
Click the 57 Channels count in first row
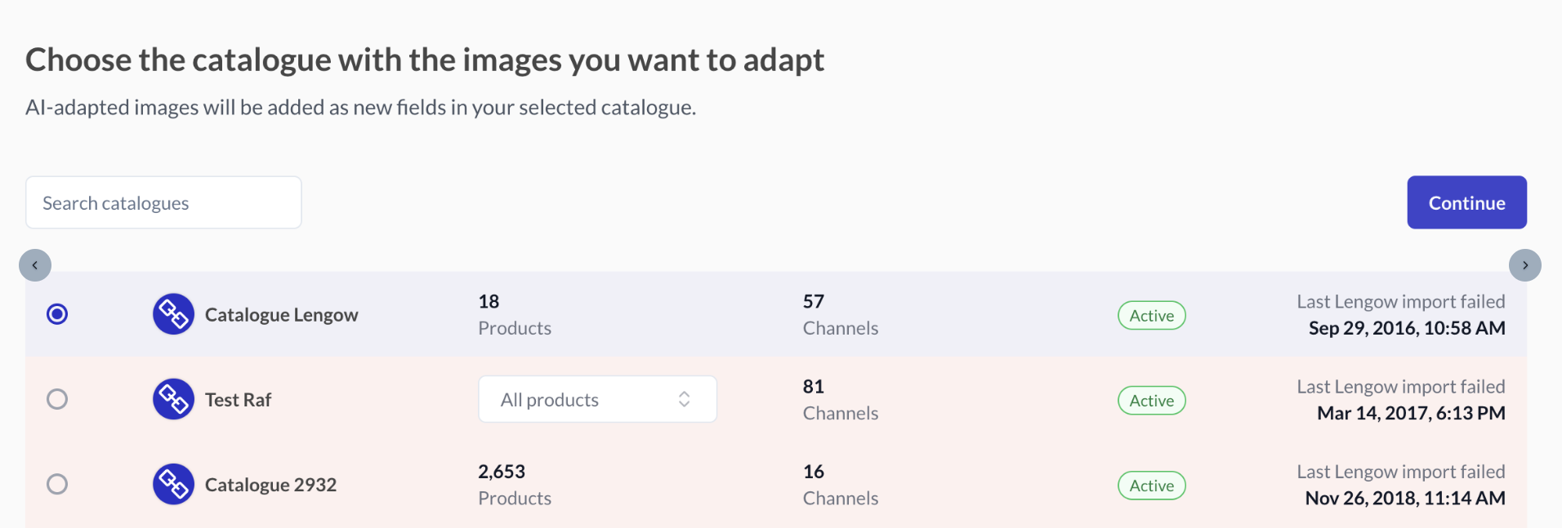(x=840, y=314)
